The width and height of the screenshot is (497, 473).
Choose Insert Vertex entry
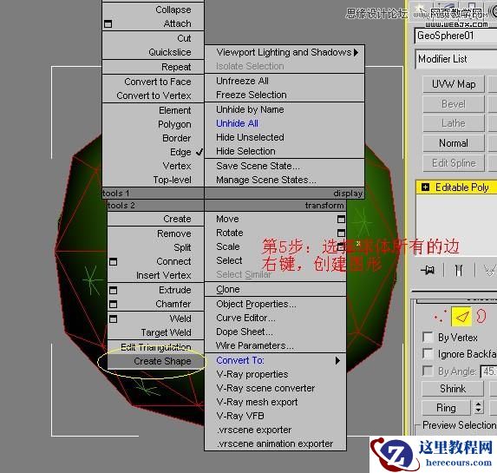(164, 275)
